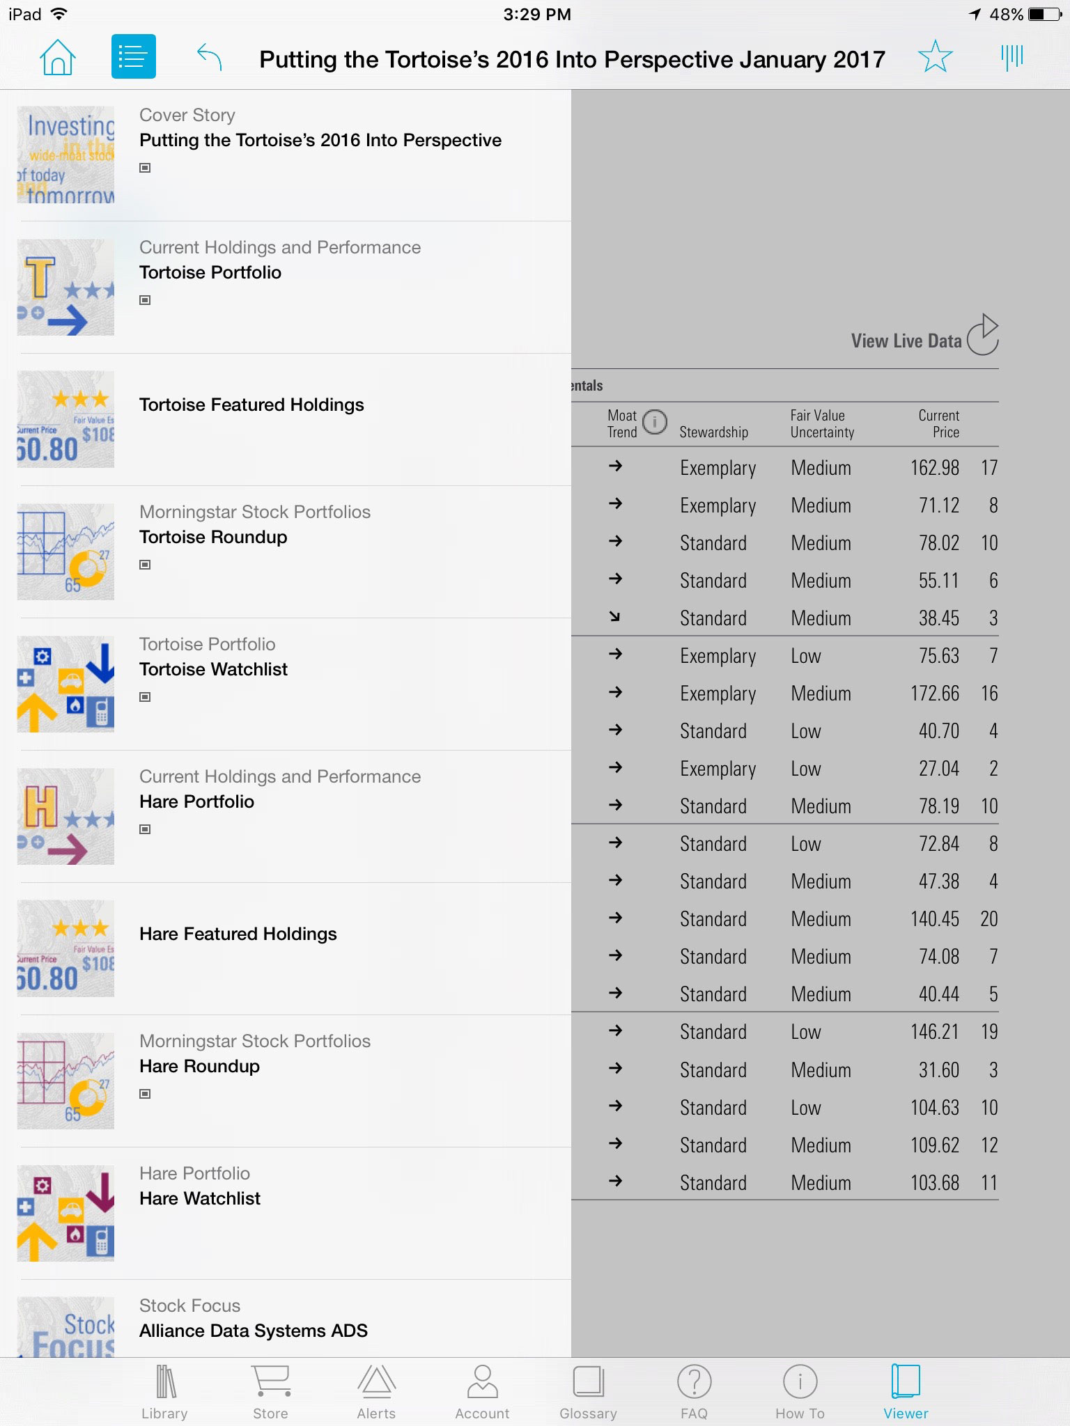
Task: Open the Library tab
Action: [x=164, y=1392]
